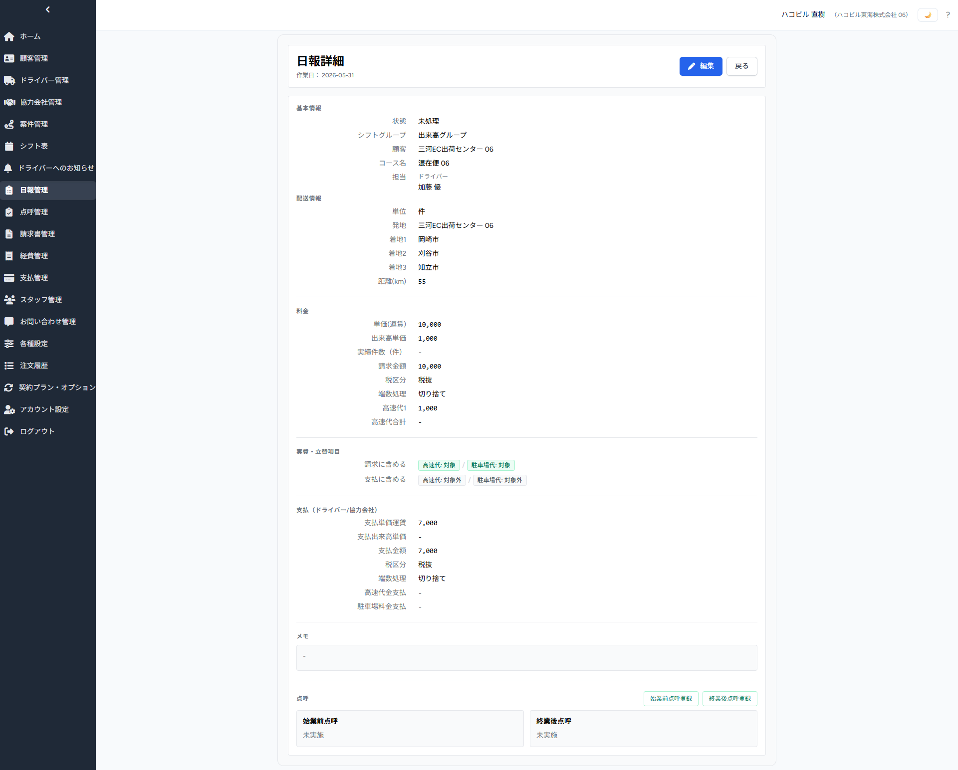
Task: Click the 各種設定 sliders icon
Action: [x=9, y=344]
